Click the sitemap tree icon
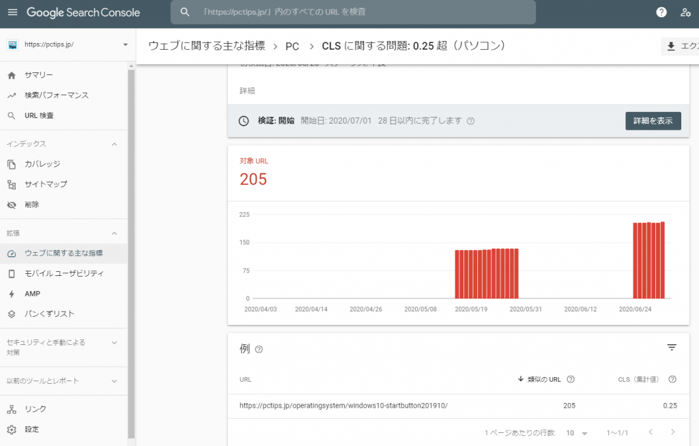 (x=12, y=184)
